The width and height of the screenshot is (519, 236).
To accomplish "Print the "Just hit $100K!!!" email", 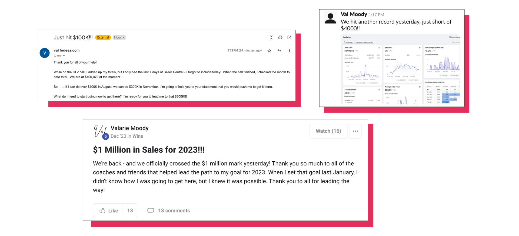I will tap(280, 38).
